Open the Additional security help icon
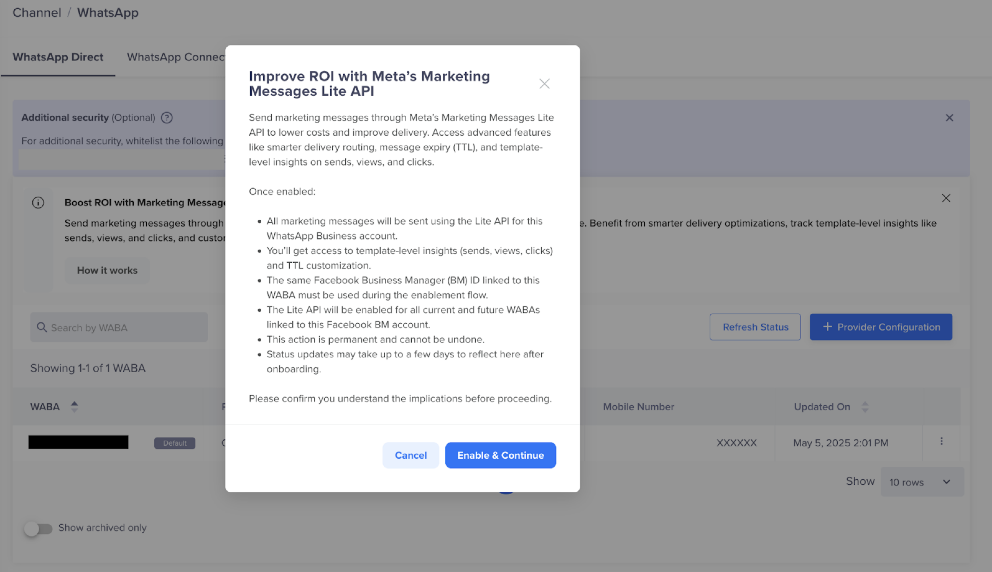 (x=167, y=117)
